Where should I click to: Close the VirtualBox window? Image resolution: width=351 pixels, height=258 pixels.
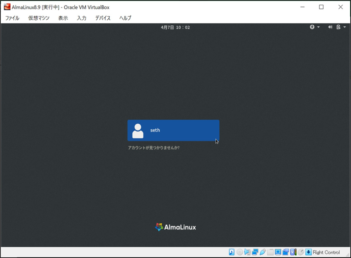coord(340,7)
